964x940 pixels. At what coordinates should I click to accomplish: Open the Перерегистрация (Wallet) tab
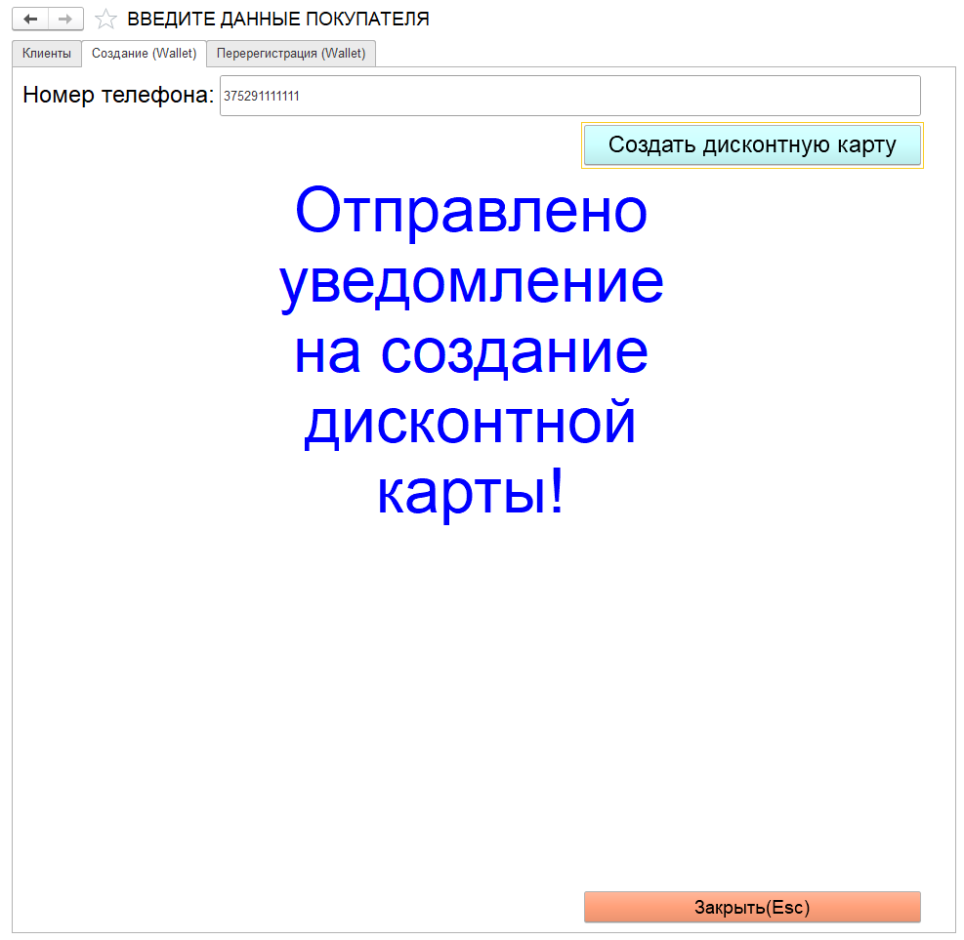coord(291,54)
